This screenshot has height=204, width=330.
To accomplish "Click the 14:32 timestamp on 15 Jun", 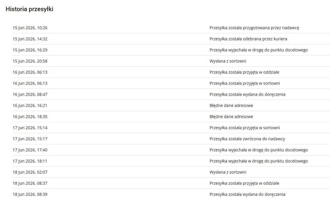I will point(30,39).
